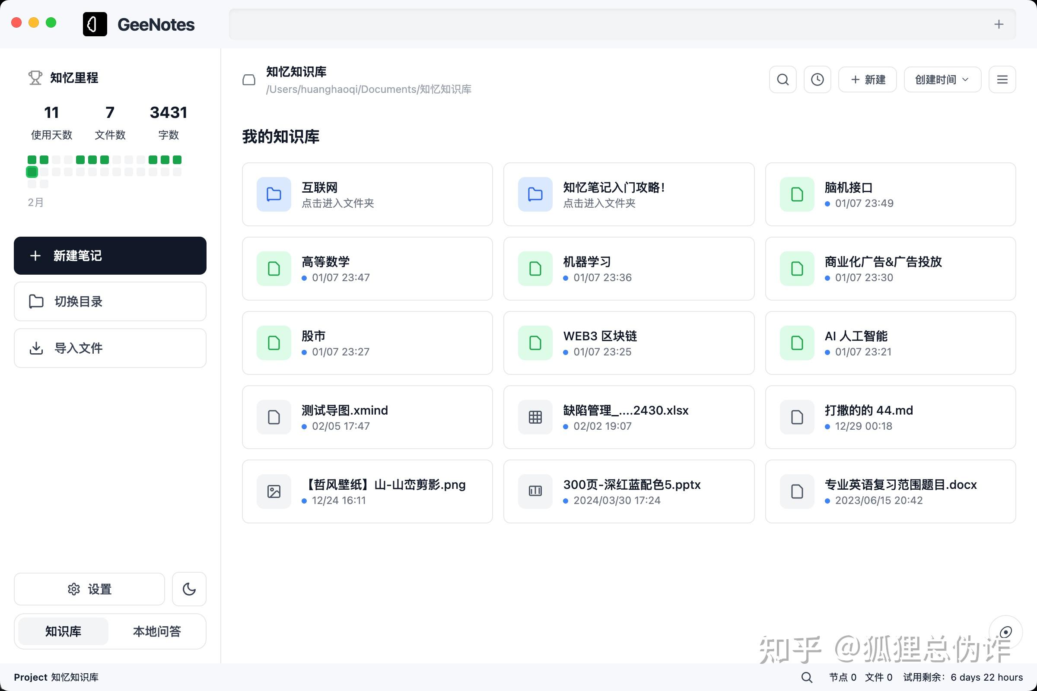Click the 导入文件 button
The height and width of the screenshot is (691, 1037).
tap(110, 348)
